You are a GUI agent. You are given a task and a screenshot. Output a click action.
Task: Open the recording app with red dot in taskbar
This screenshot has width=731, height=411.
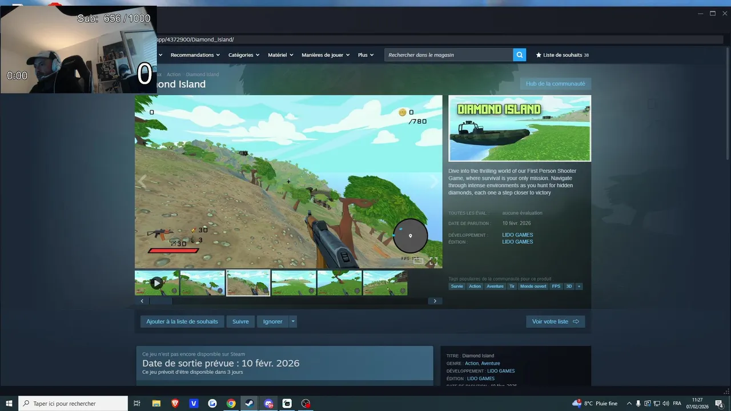306,404
